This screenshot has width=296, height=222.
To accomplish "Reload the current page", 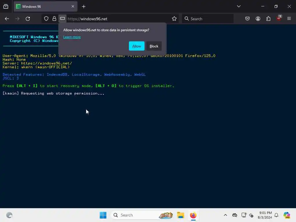I will point(28,19).
